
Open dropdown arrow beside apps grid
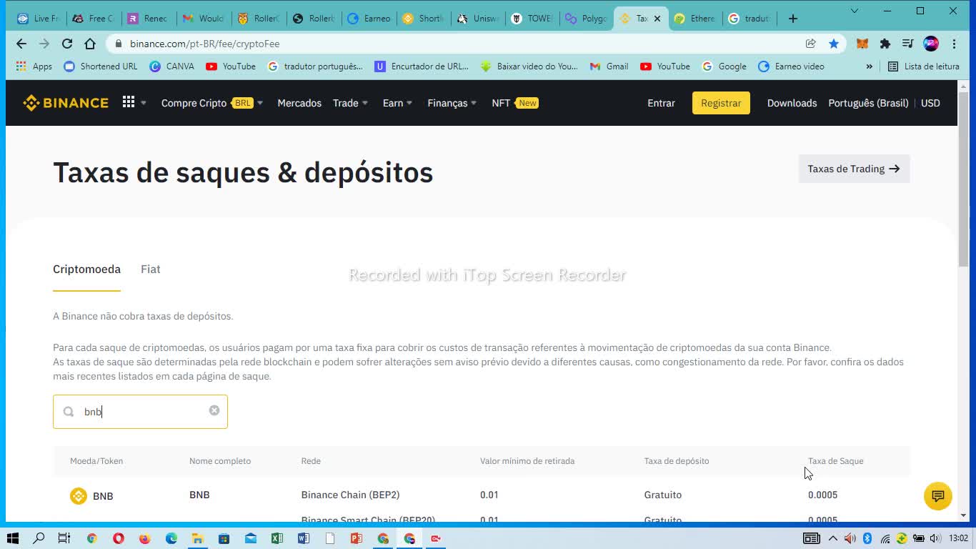click(144, 103)
